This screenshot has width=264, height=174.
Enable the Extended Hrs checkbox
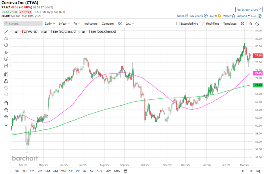tap(178, 24)
